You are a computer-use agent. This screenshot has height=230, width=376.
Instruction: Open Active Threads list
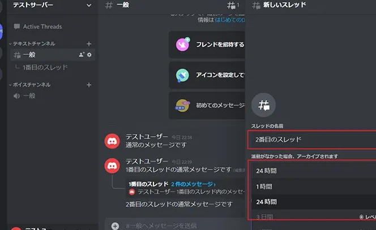(x=42, y=27)
